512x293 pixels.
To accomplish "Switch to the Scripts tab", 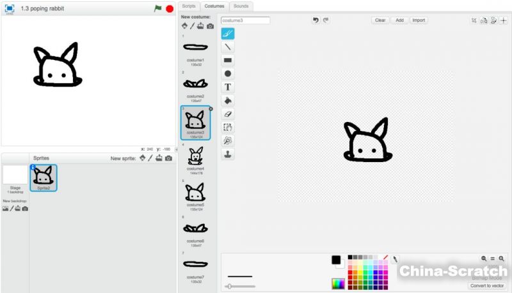I will coord(189,6).
